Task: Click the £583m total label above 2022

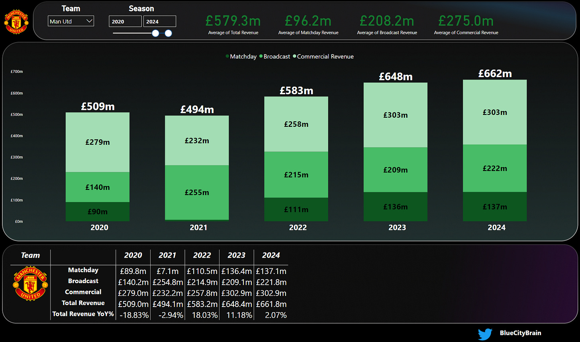Action: click(x=296, y=90)
